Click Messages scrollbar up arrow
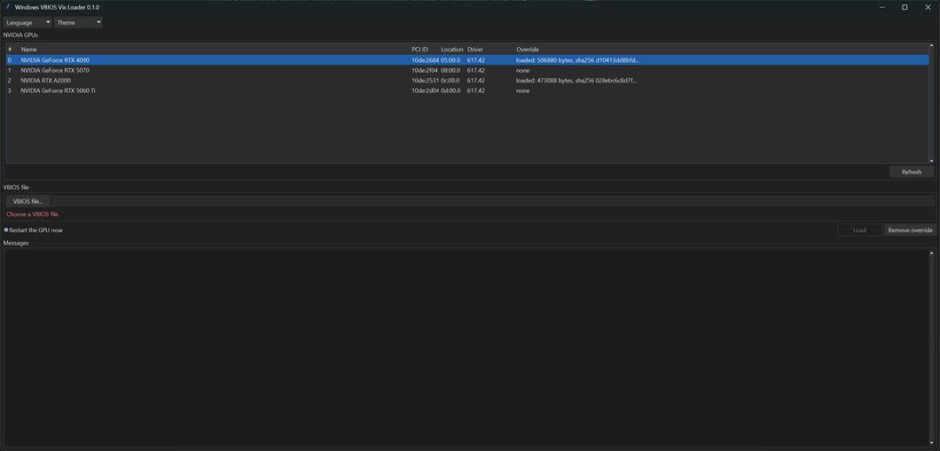This screenshot has height=451, width=940. pyautogui.click(x=931, y=252)
